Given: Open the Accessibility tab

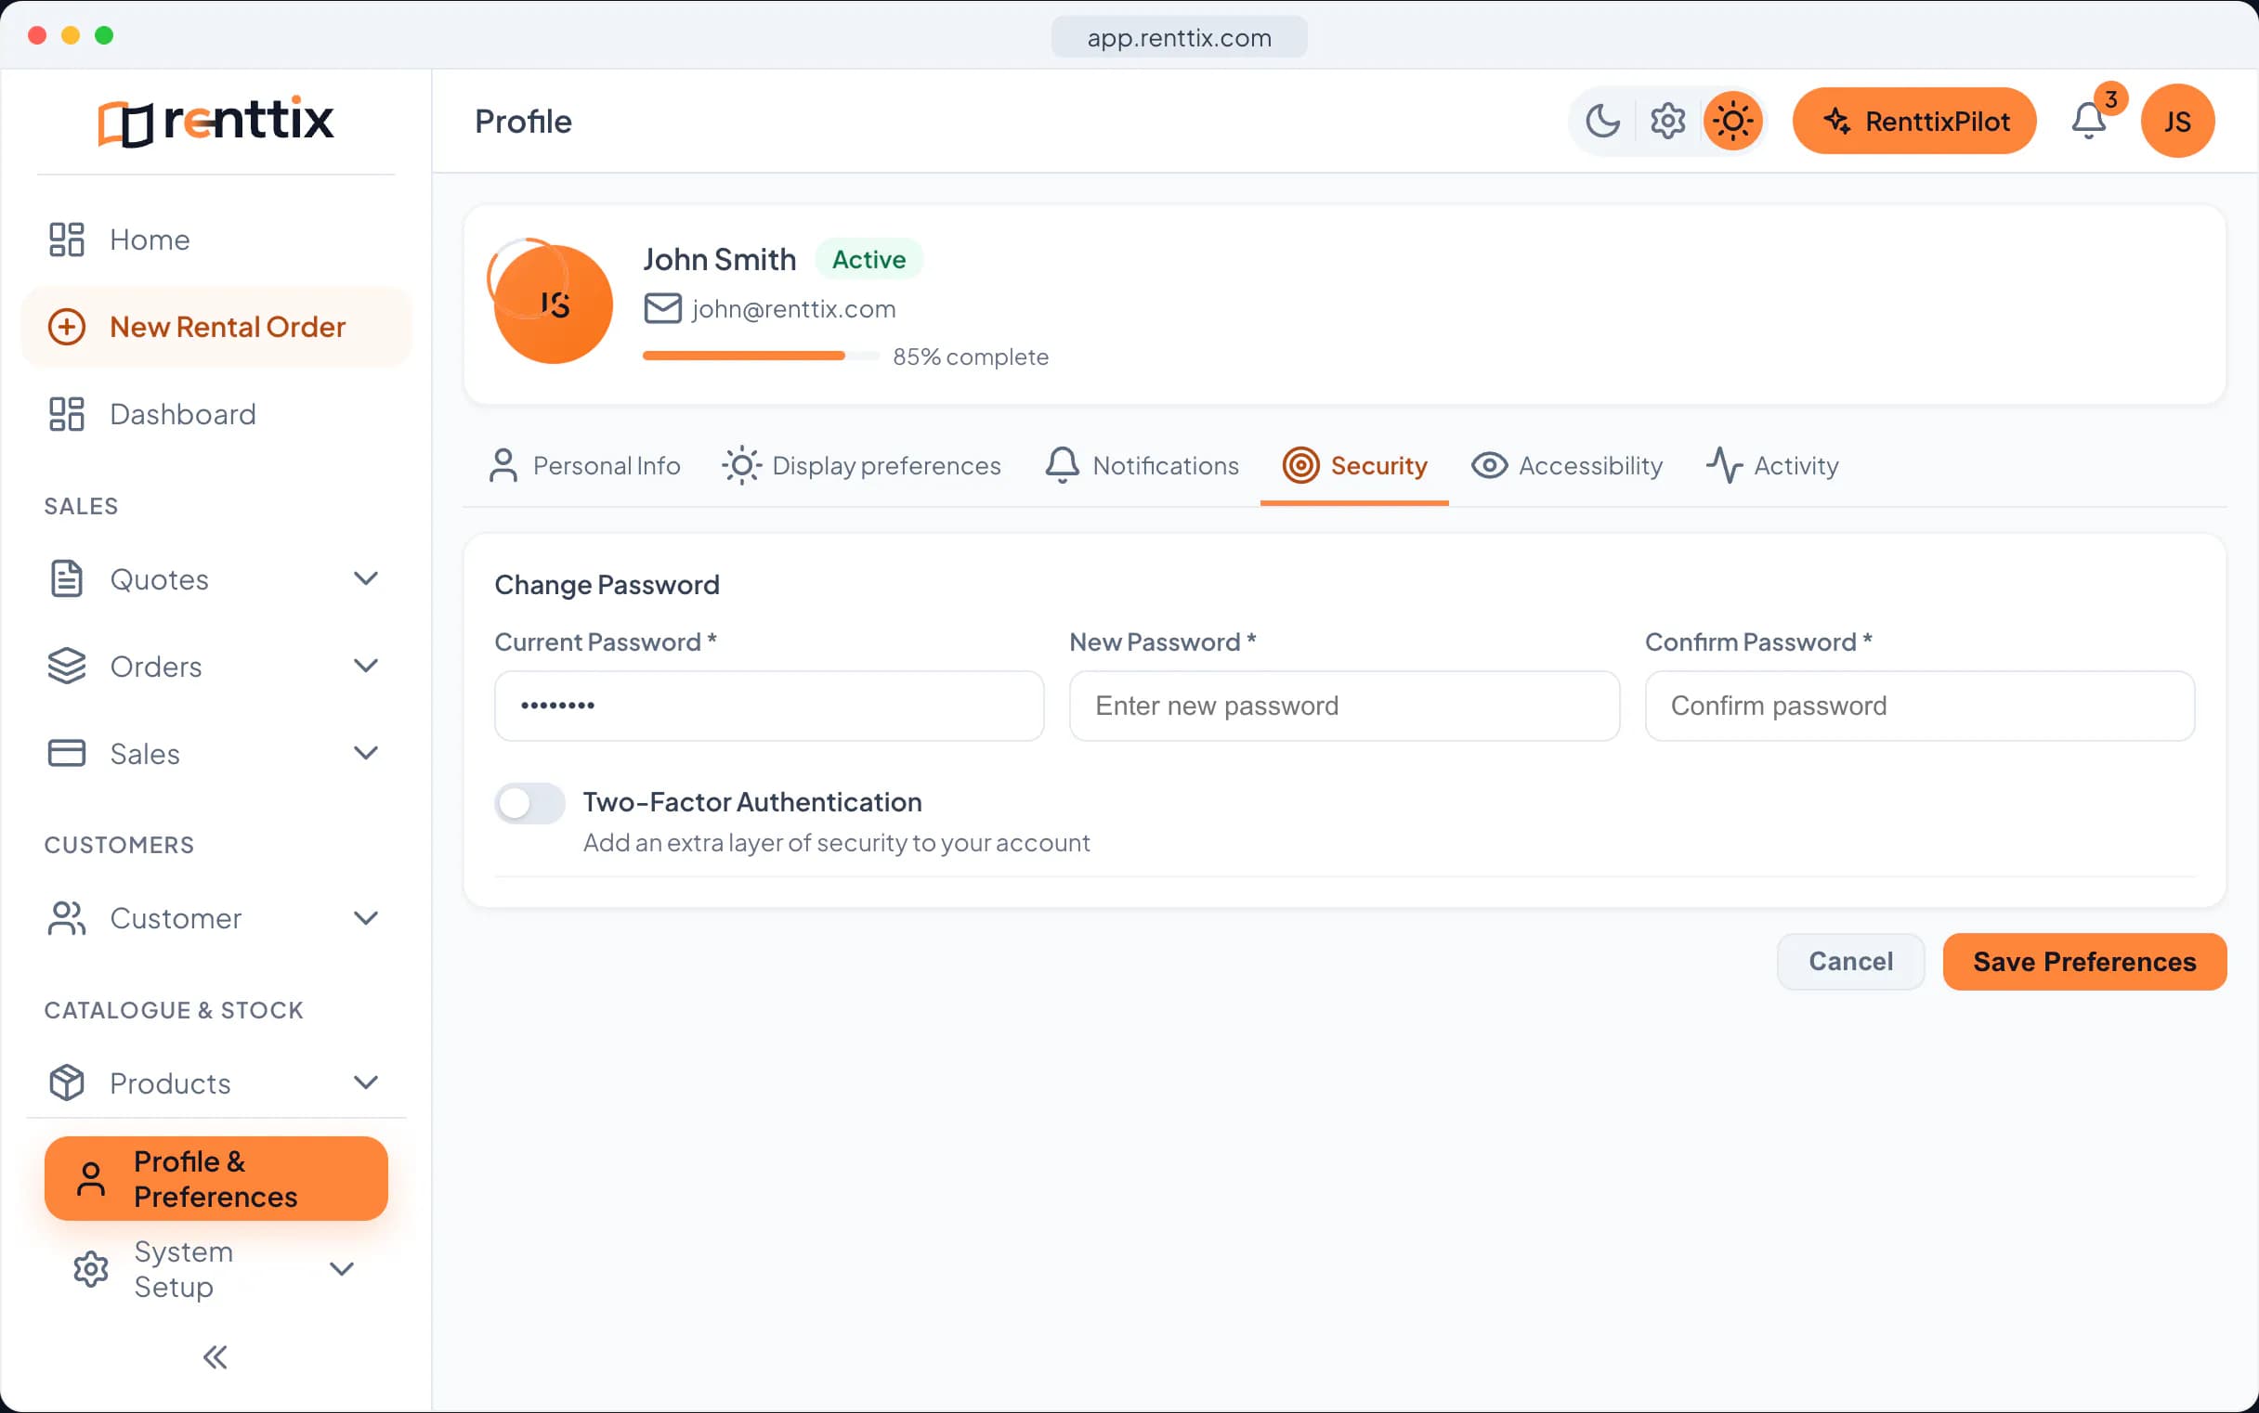Looking at the screenshot, I should coord(1566,465).
